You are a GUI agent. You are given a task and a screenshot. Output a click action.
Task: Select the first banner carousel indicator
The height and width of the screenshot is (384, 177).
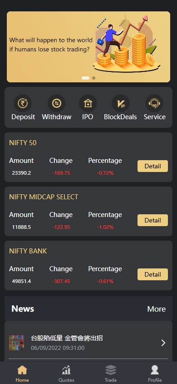[x=85, y=78]
